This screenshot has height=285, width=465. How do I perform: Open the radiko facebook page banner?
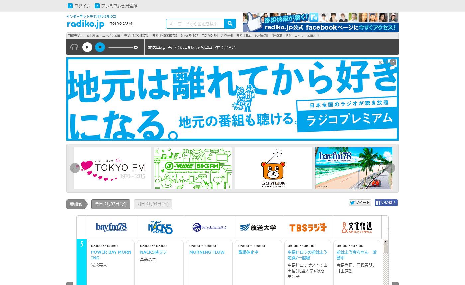pos(321,22)
